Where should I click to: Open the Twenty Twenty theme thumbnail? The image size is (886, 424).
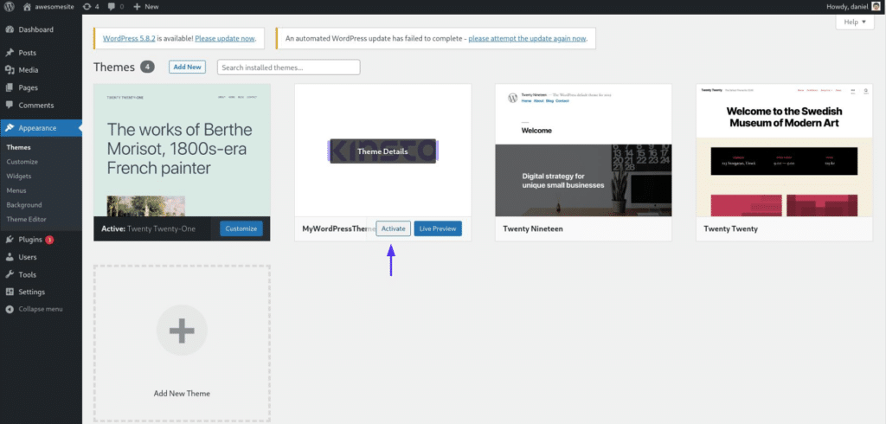[784, 151]
